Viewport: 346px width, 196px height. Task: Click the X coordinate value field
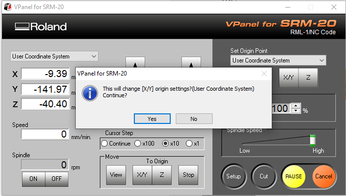[45, 74]
